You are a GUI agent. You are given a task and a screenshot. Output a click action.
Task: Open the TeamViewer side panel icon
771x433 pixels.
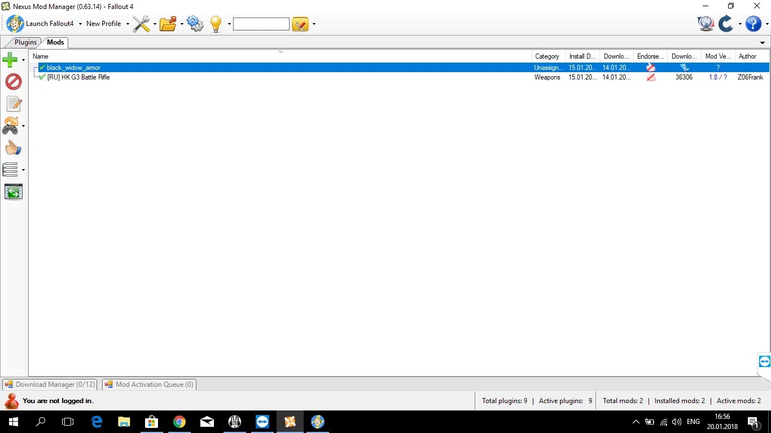click(765, 361)
